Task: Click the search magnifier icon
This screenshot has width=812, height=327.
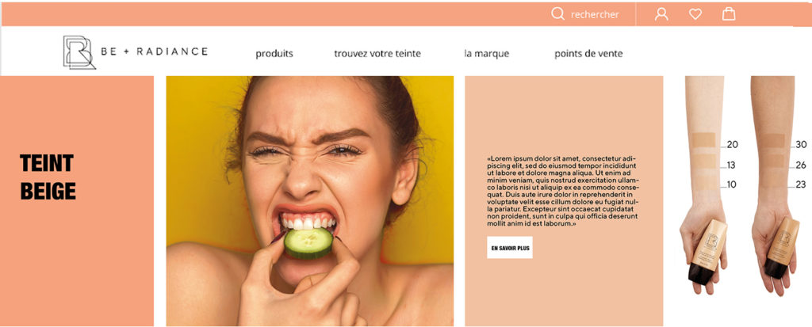Action: [x=557, y=14]
